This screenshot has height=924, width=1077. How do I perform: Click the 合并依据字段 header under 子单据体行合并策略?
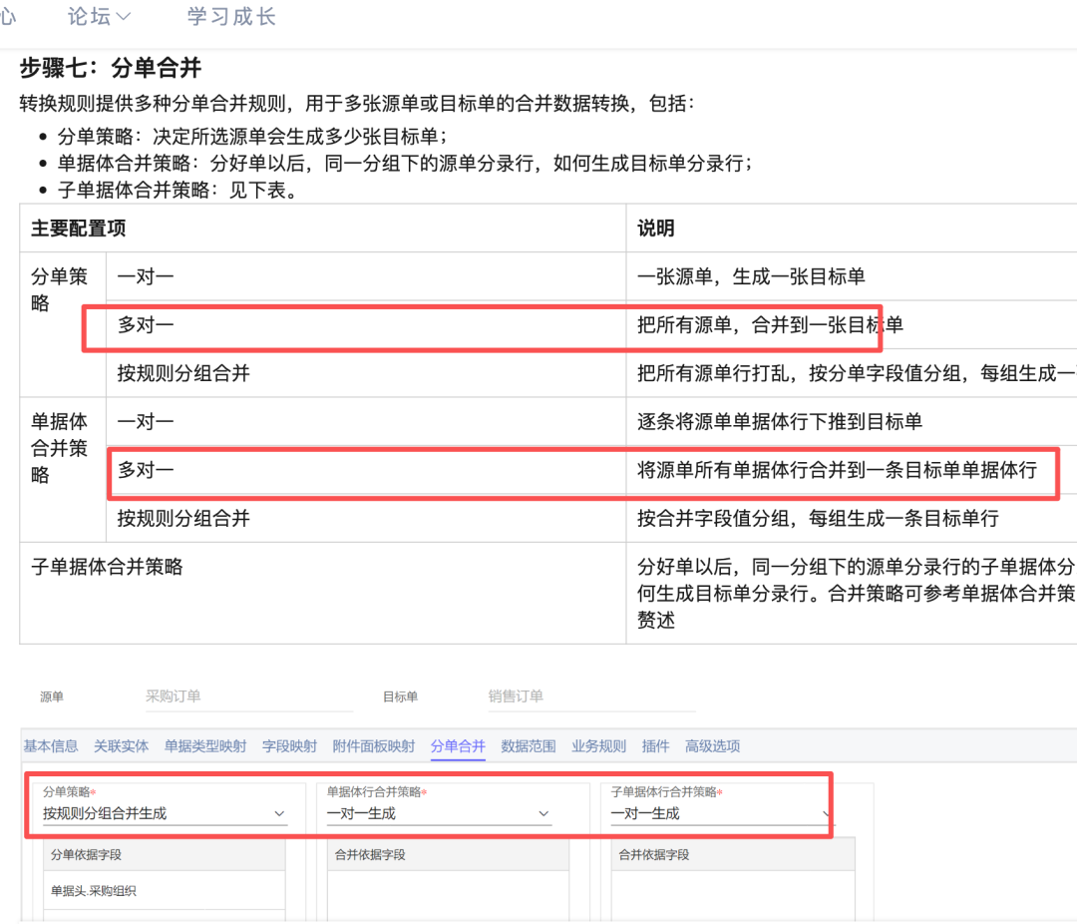tap(732, 854)
